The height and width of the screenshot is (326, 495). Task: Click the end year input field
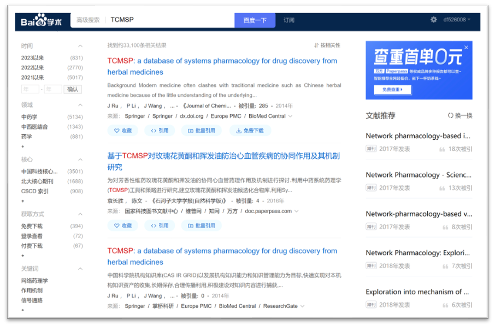(53, 90)
